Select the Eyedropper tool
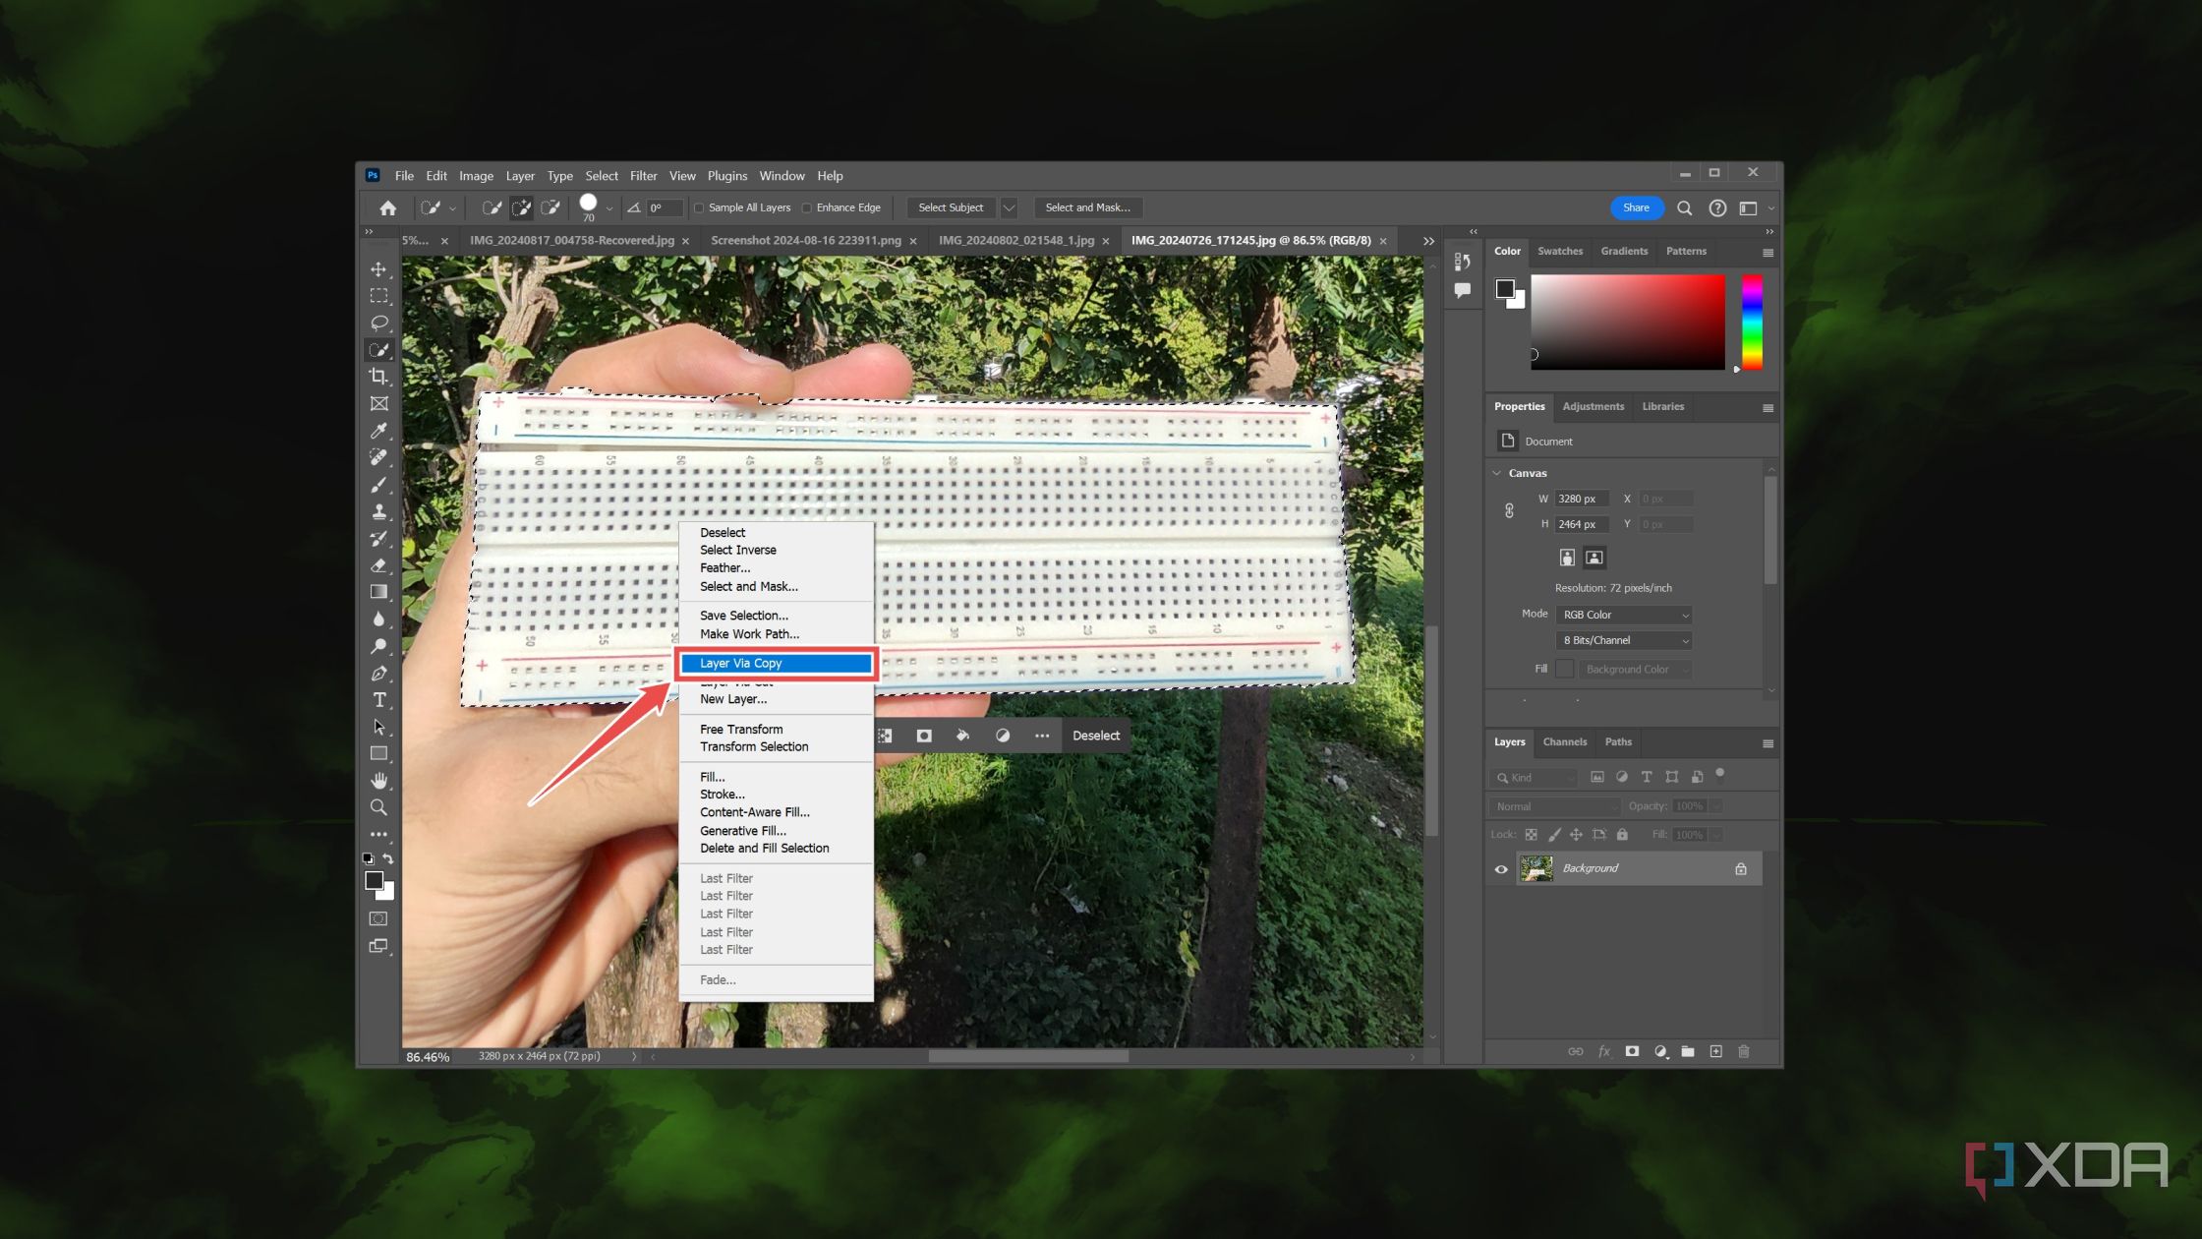 click(378, 431)
